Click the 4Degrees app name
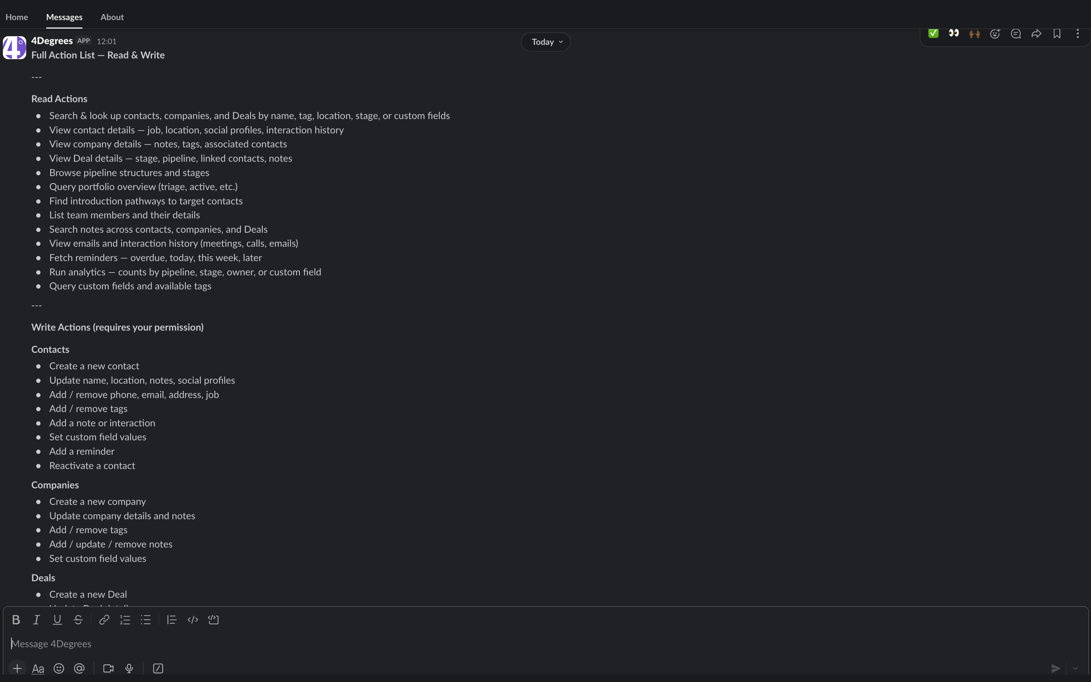Image resolution: width=1091 pixels, height=682 pixels. [x=52, y=41]
